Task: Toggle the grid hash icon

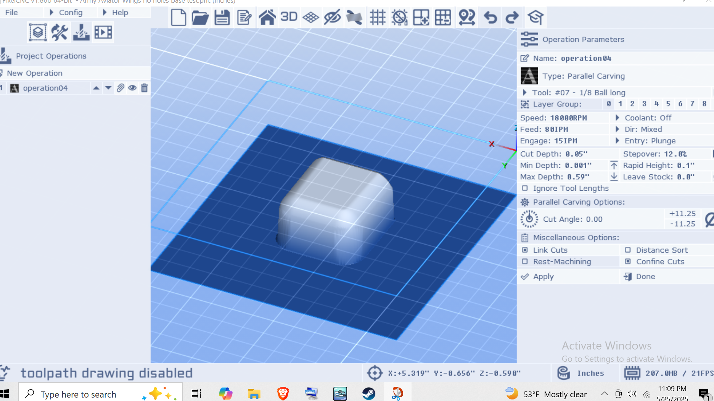Action: point(378,18)
